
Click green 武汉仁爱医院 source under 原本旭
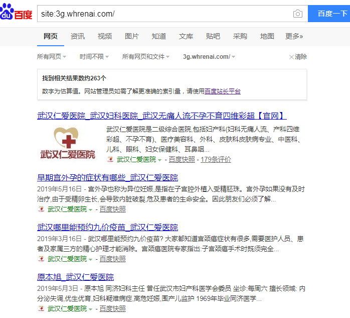tap(67, 308)
